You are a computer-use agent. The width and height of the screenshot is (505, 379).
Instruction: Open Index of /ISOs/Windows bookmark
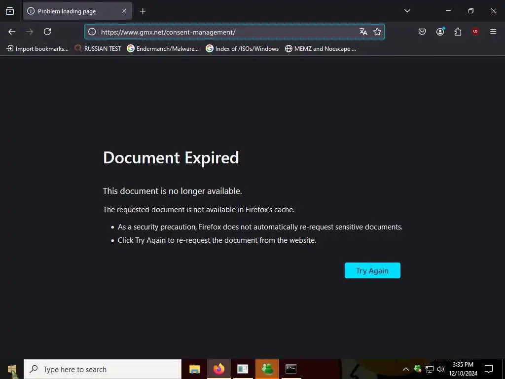pyautogui.click(x=242, y=49)
